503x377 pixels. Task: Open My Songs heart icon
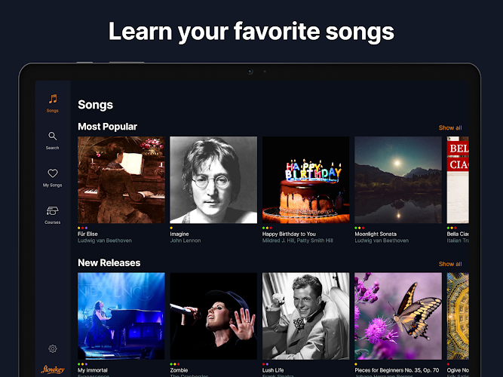52,173
